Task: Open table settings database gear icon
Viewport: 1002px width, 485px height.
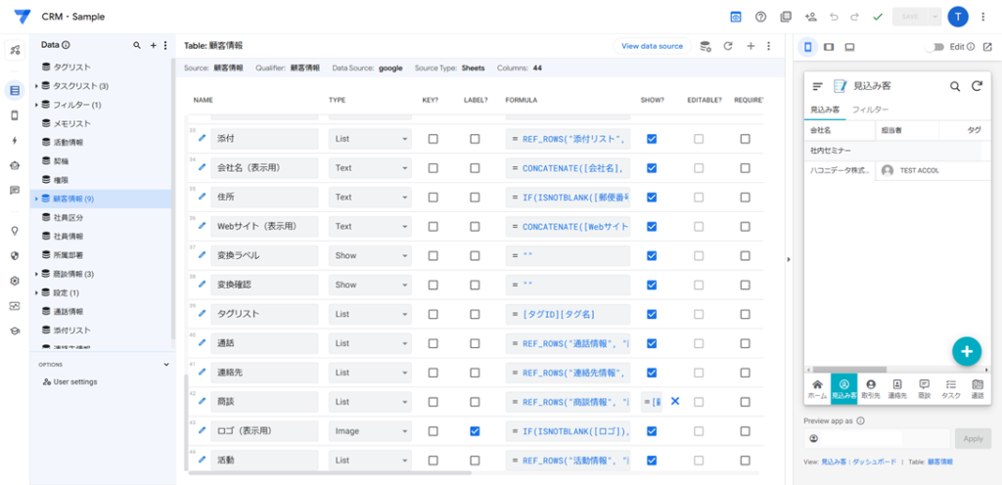Action: 706,46
